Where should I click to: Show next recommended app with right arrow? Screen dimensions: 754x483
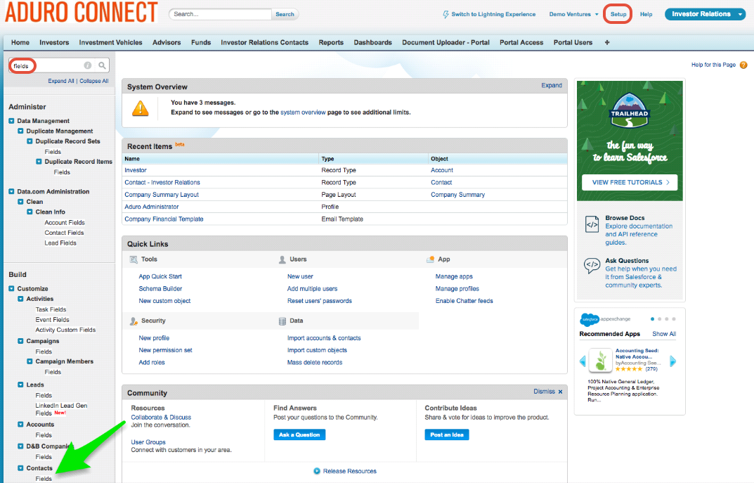click(672, 361)
